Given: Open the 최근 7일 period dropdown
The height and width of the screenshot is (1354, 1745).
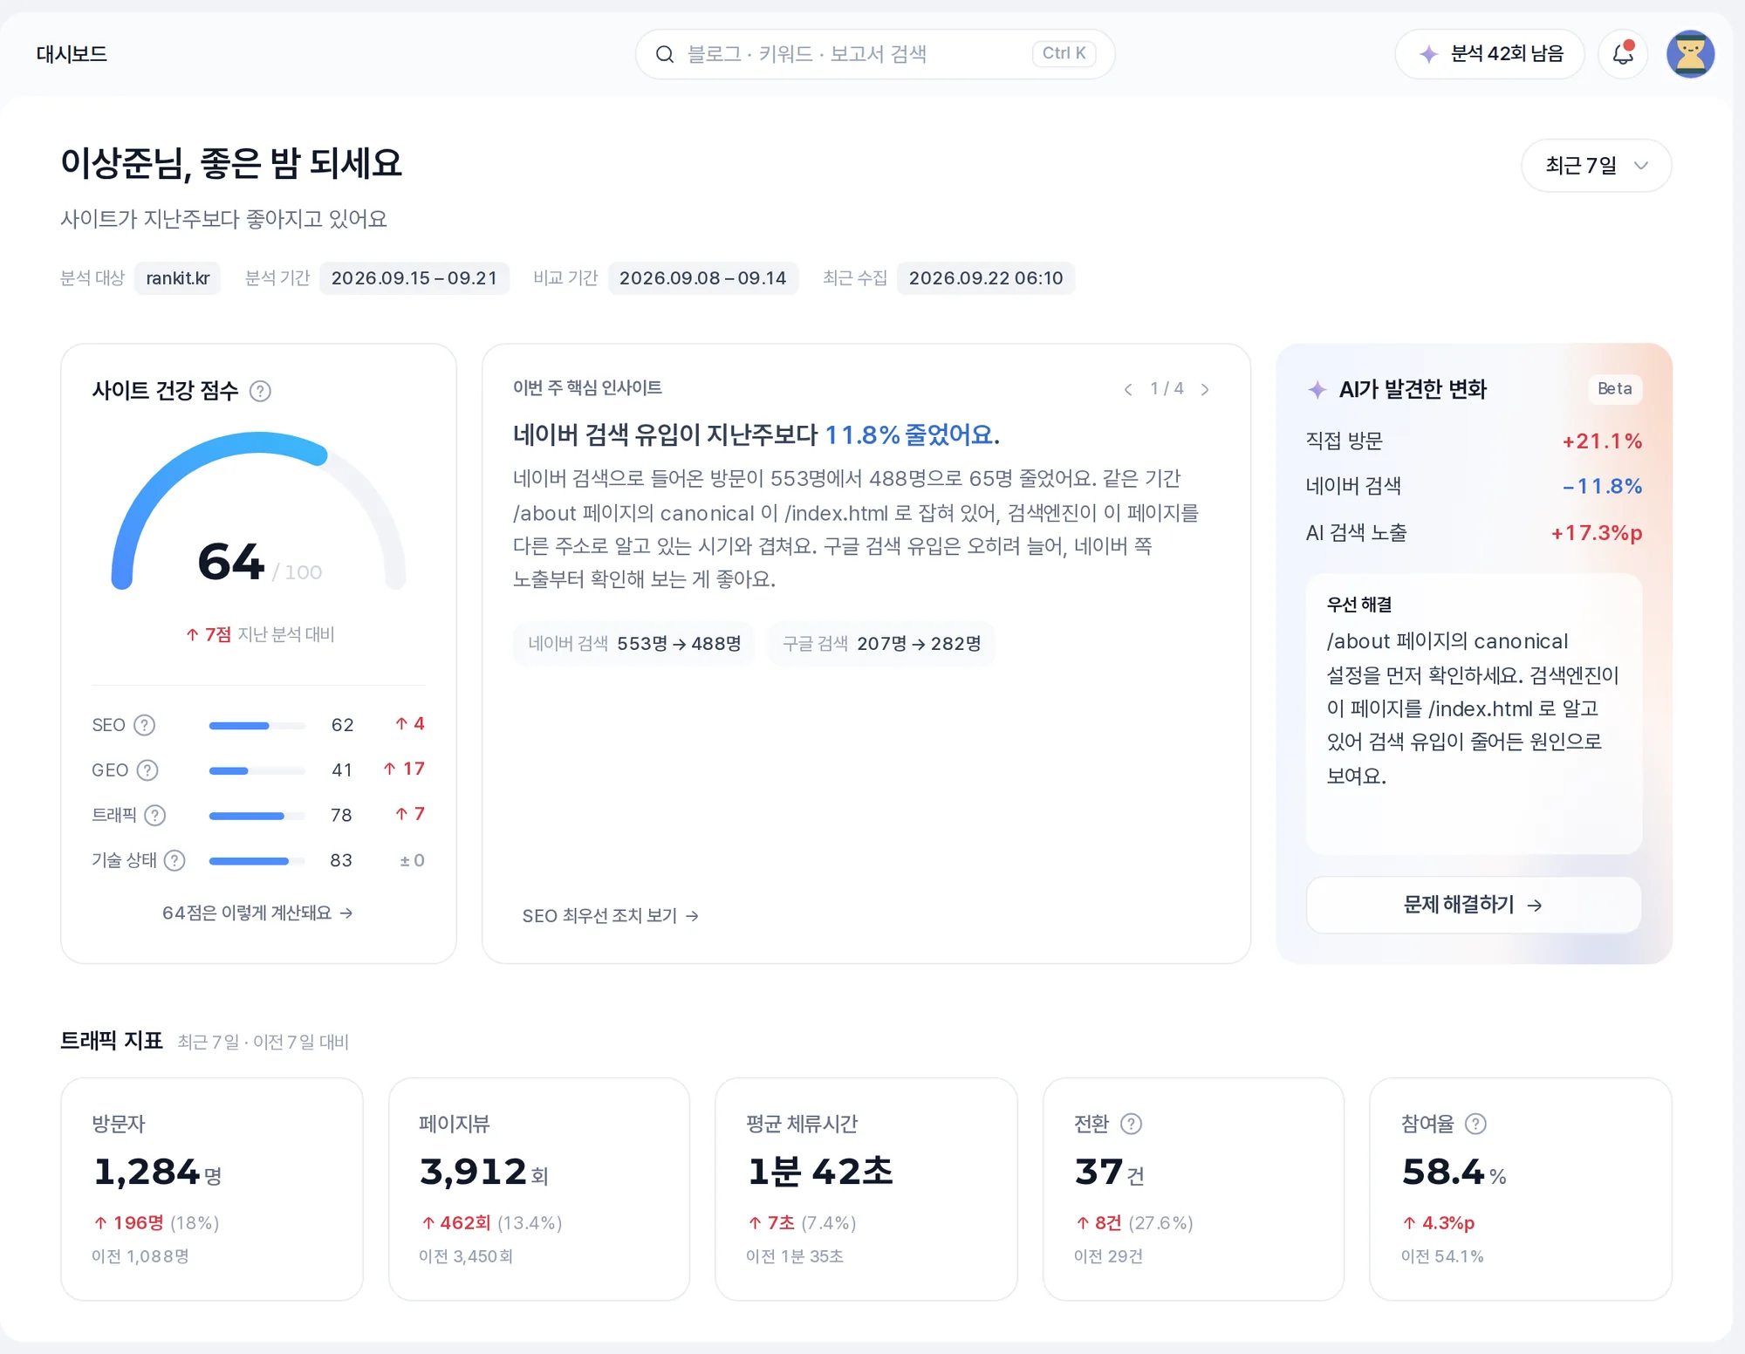Looking at the screenshot, I should [1596, 165].
